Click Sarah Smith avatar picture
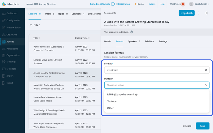 [191, 4]
